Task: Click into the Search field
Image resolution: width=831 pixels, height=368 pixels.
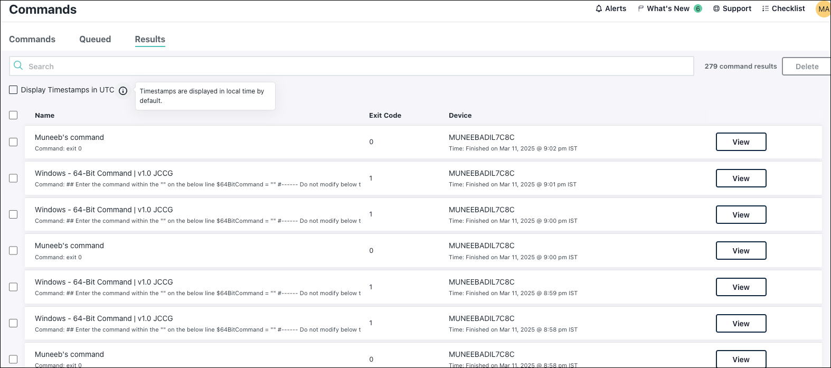Action: (359, 67)
